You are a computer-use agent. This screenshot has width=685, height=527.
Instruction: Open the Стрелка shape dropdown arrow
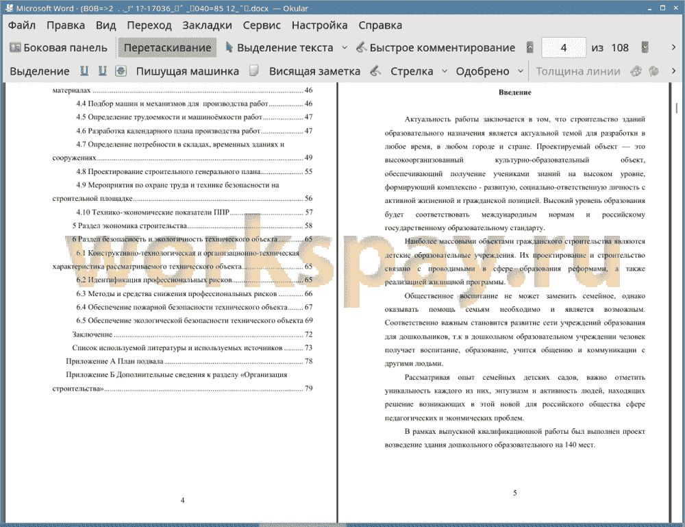[445, 71]
